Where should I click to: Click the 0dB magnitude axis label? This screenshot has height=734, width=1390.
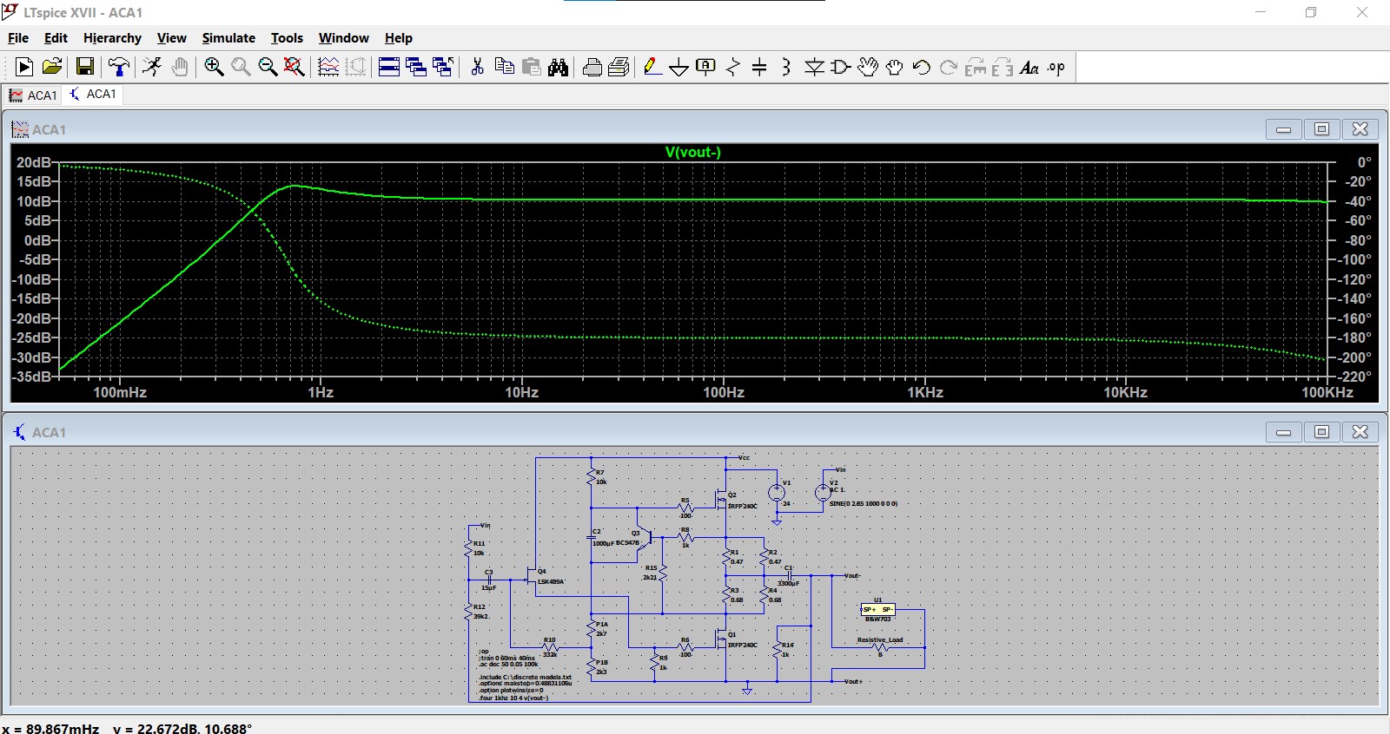point(38,240)
